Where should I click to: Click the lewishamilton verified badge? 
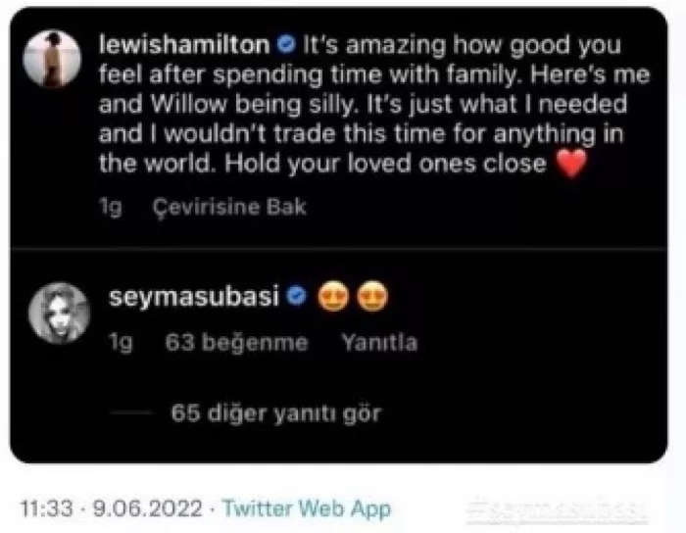[x=286, y=45]
